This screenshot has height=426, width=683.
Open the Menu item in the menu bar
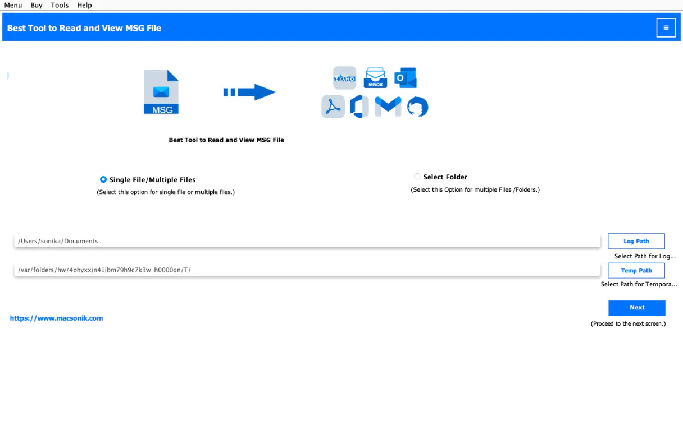13,5
